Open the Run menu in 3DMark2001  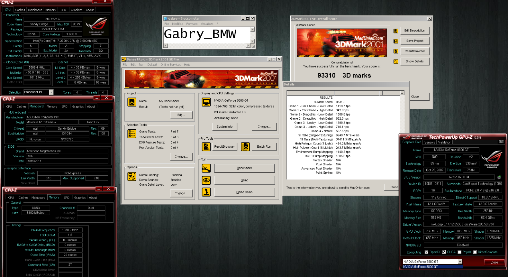[x=141, y=65]
